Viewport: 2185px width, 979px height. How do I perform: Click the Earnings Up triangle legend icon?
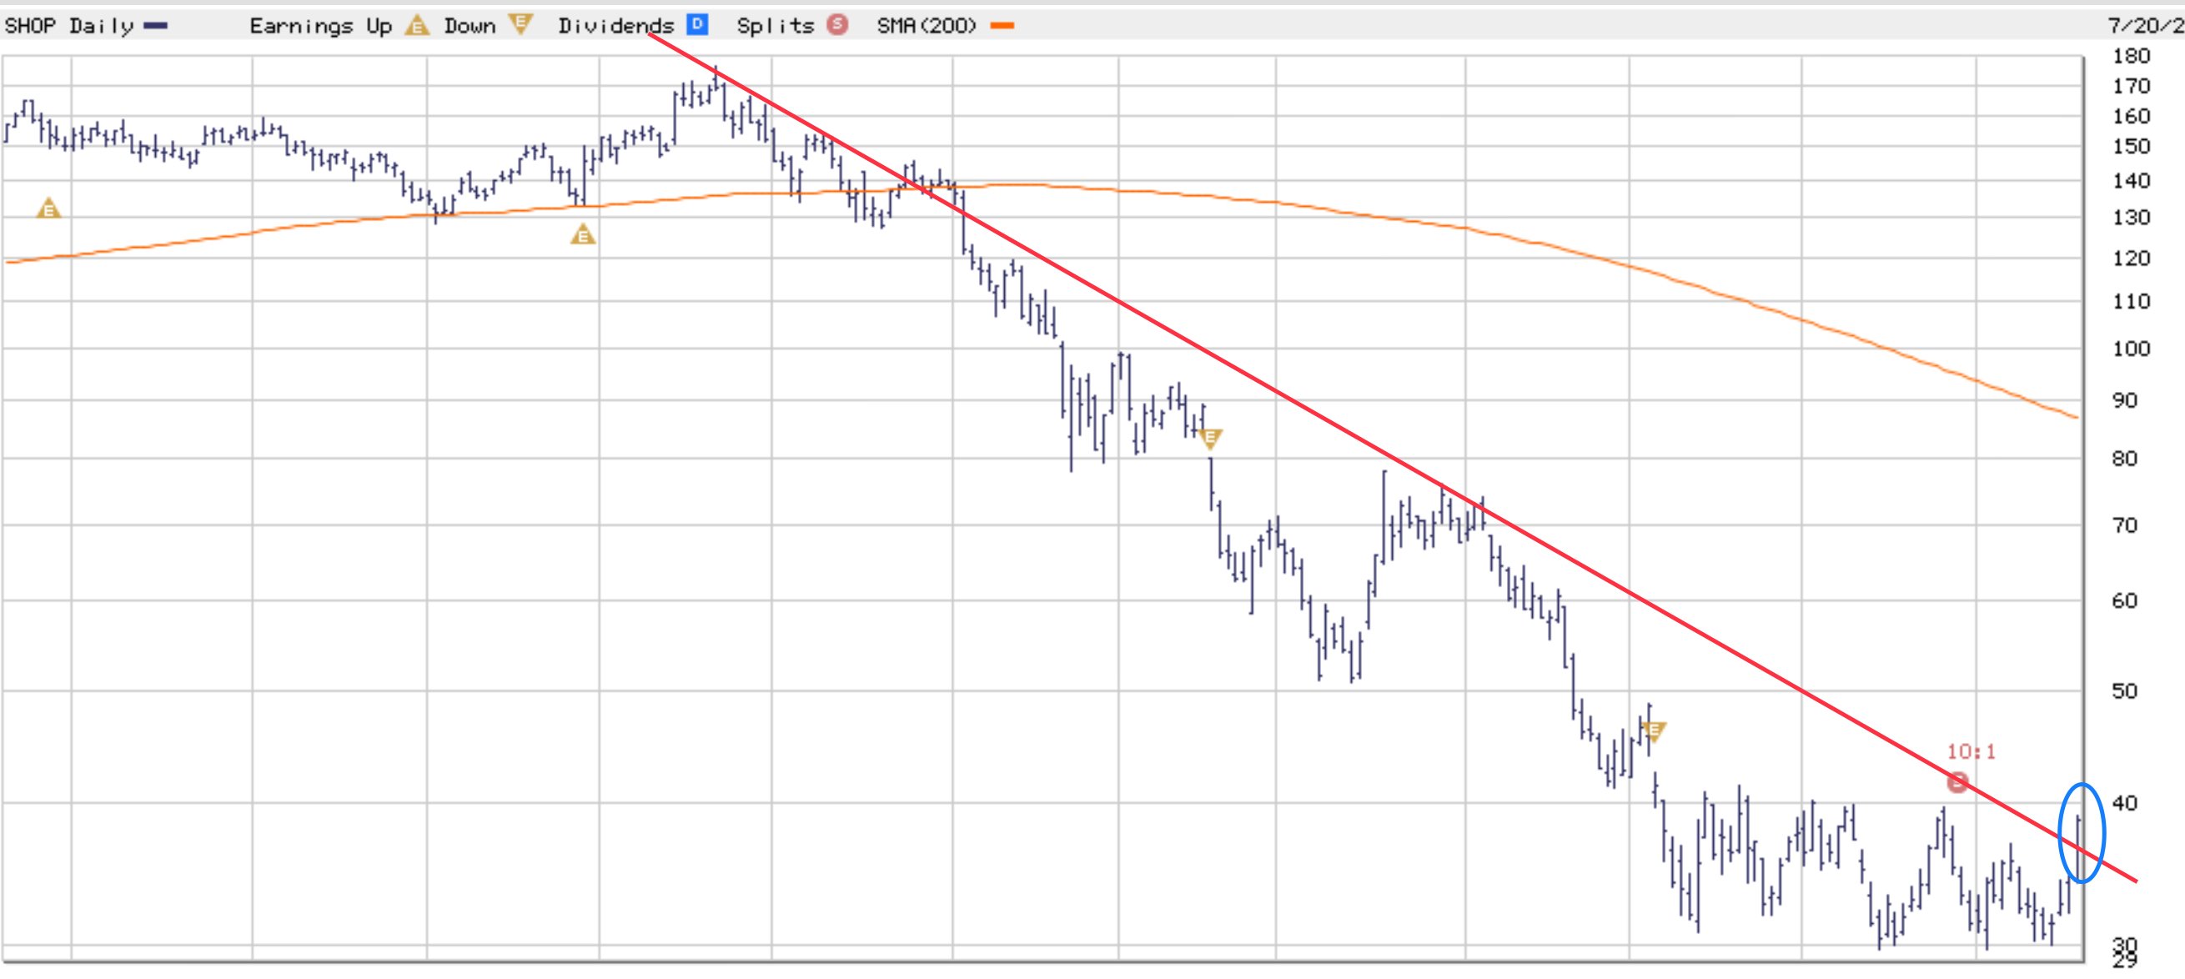(416, 26)
